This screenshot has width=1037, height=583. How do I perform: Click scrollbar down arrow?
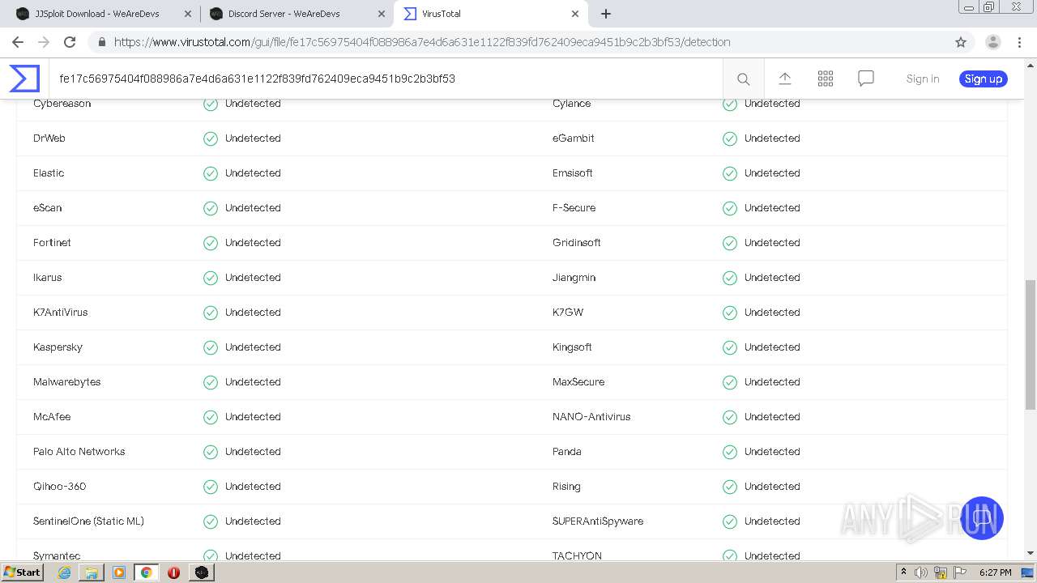(1030, 553)
